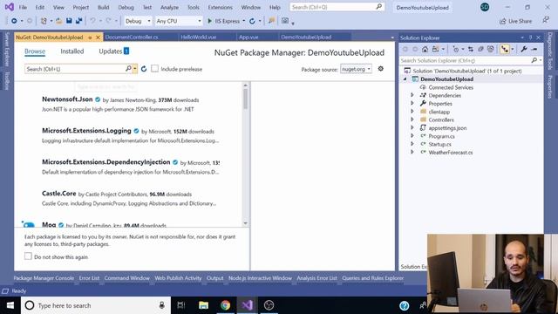This screenshot has height=314, width=558.
Task: Click the package list vertical scrollbar
Action: pyautogui.click(x=245, y=99)
